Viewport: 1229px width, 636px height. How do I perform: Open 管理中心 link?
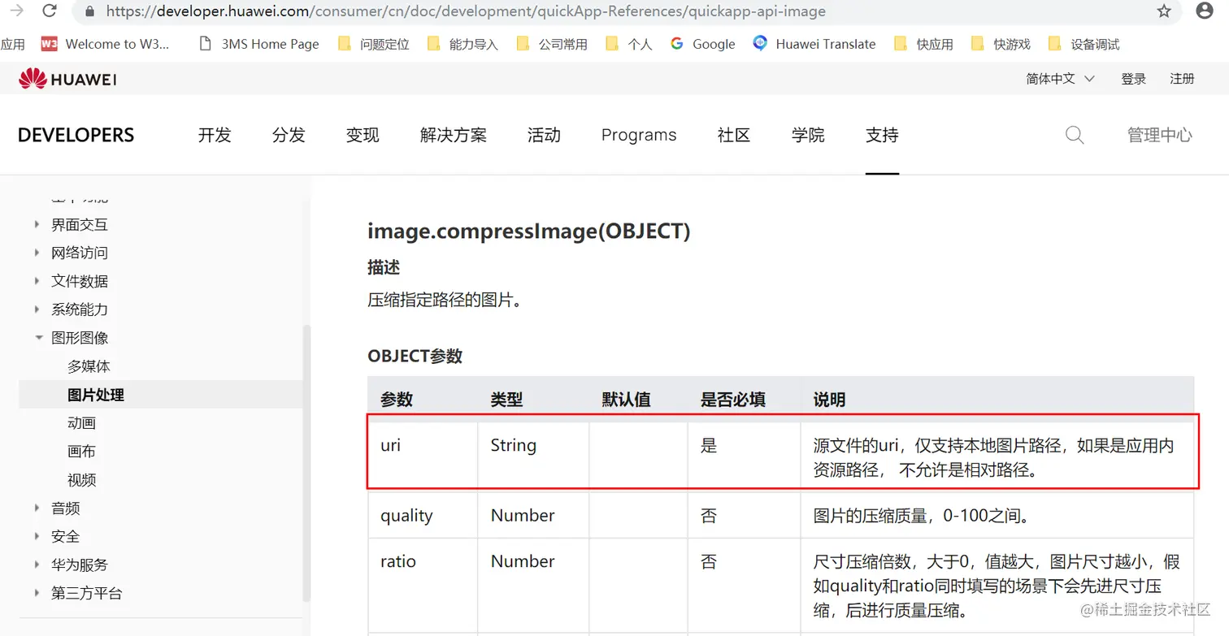[x=1160, y=135]
